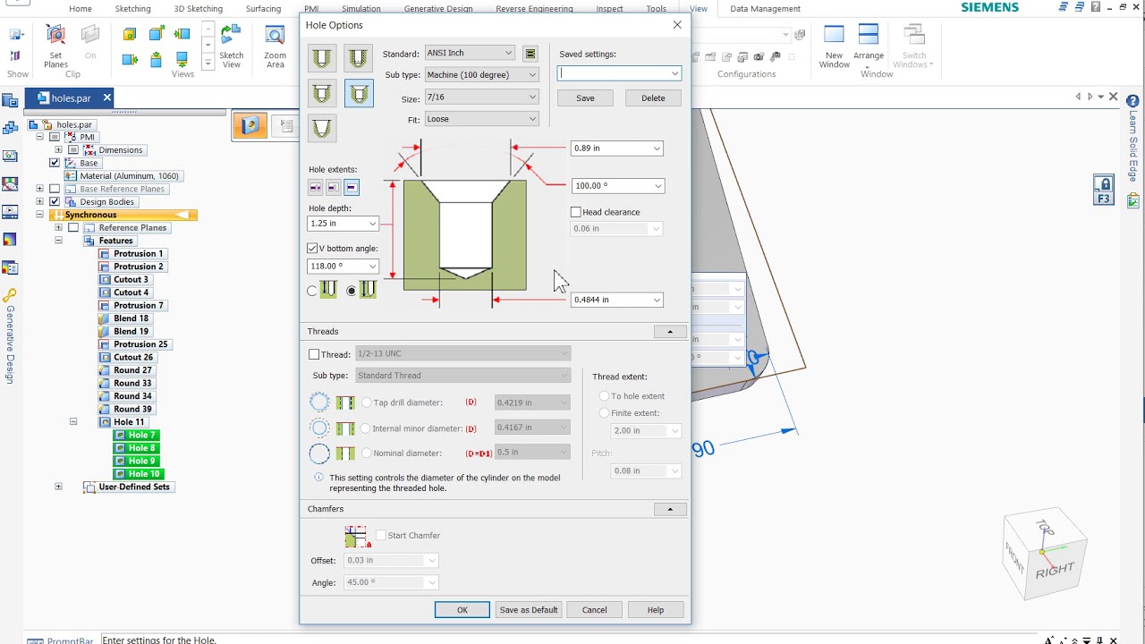Image resolution: width=1145 pixels, height=644 pixels.
Task: Enable the Head clearance checkbox
Action: point(576,212)
